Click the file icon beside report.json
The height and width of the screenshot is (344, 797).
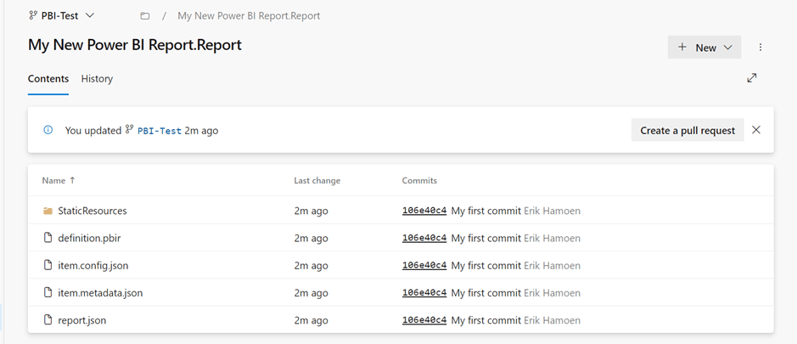(x=48, y=320)
